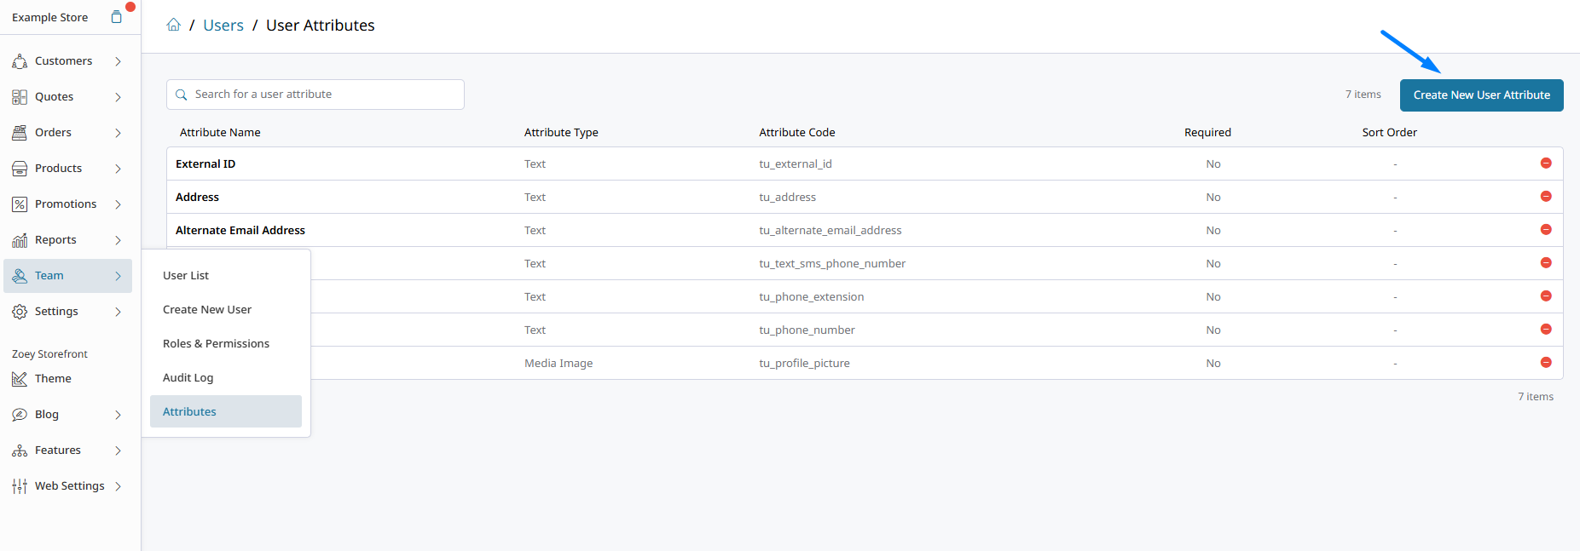Click the home icon in breadcrumb
This screenshot has height=551, width=1580.
[x=173, y=25]
